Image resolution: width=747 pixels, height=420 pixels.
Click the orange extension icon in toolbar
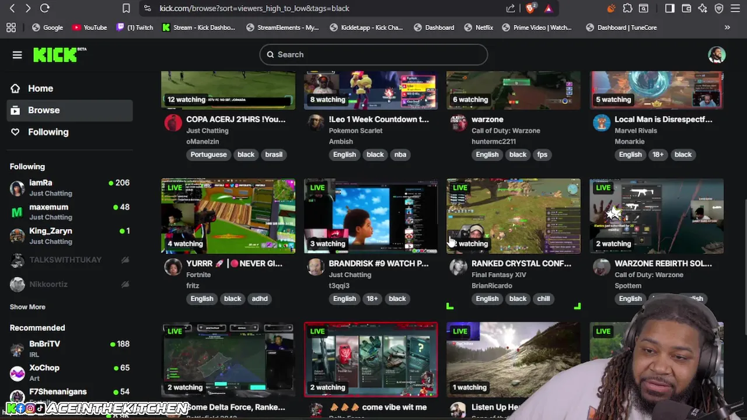(x=611, y=8)
